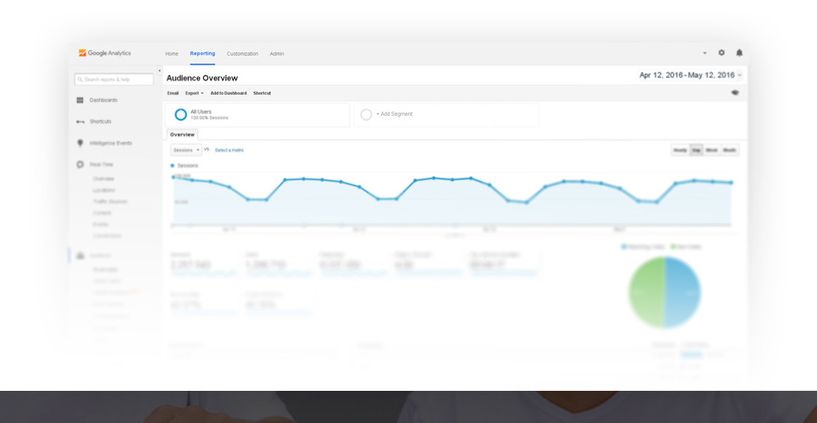
Task: Open the settings gear icon
Action: click(x=721, y=52)
